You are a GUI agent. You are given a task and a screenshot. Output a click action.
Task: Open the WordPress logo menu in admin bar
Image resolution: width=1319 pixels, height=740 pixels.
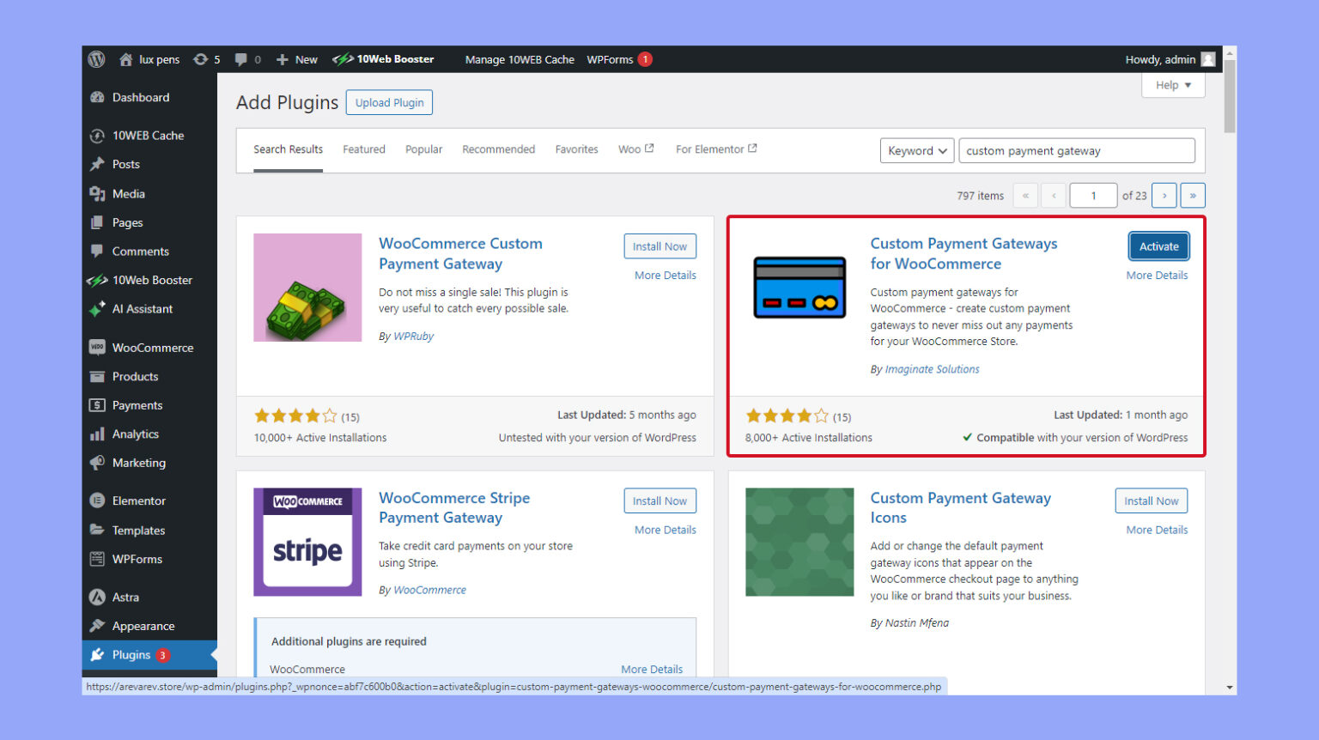pyautogui.click(x=96, y=59)
